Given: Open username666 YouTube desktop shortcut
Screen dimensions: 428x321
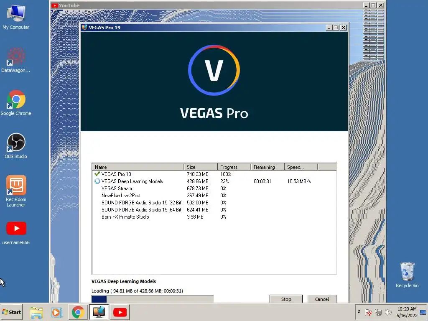Looking at the screenshot, I should (x=16, y=233).
